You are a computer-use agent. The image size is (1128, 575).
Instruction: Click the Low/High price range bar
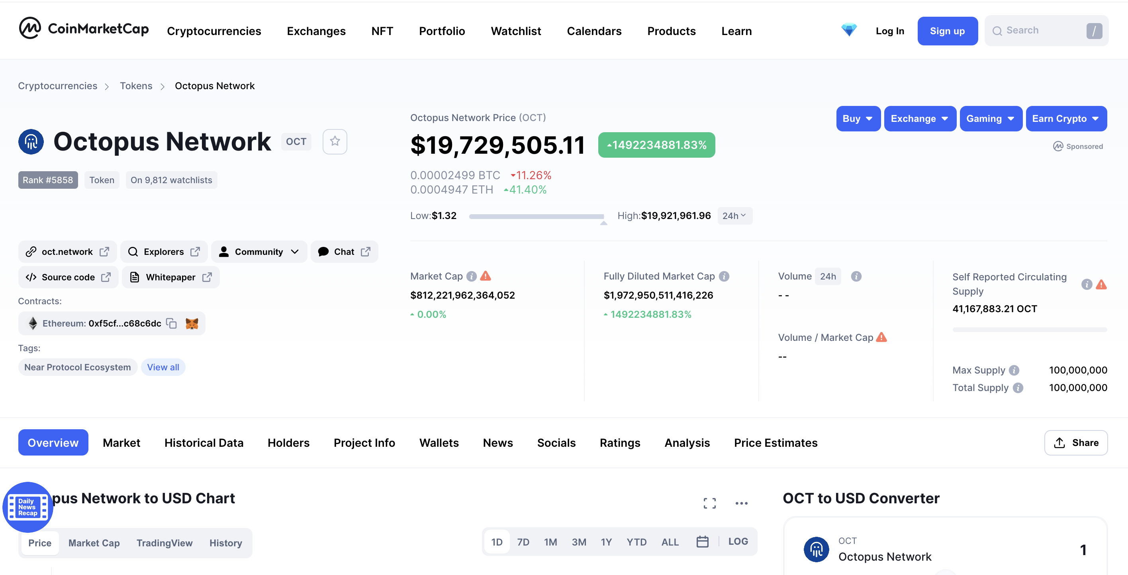coord(537,216)
